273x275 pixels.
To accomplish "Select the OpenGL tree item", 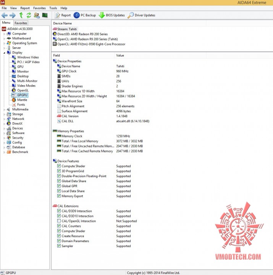I will (x=23, y=90).
